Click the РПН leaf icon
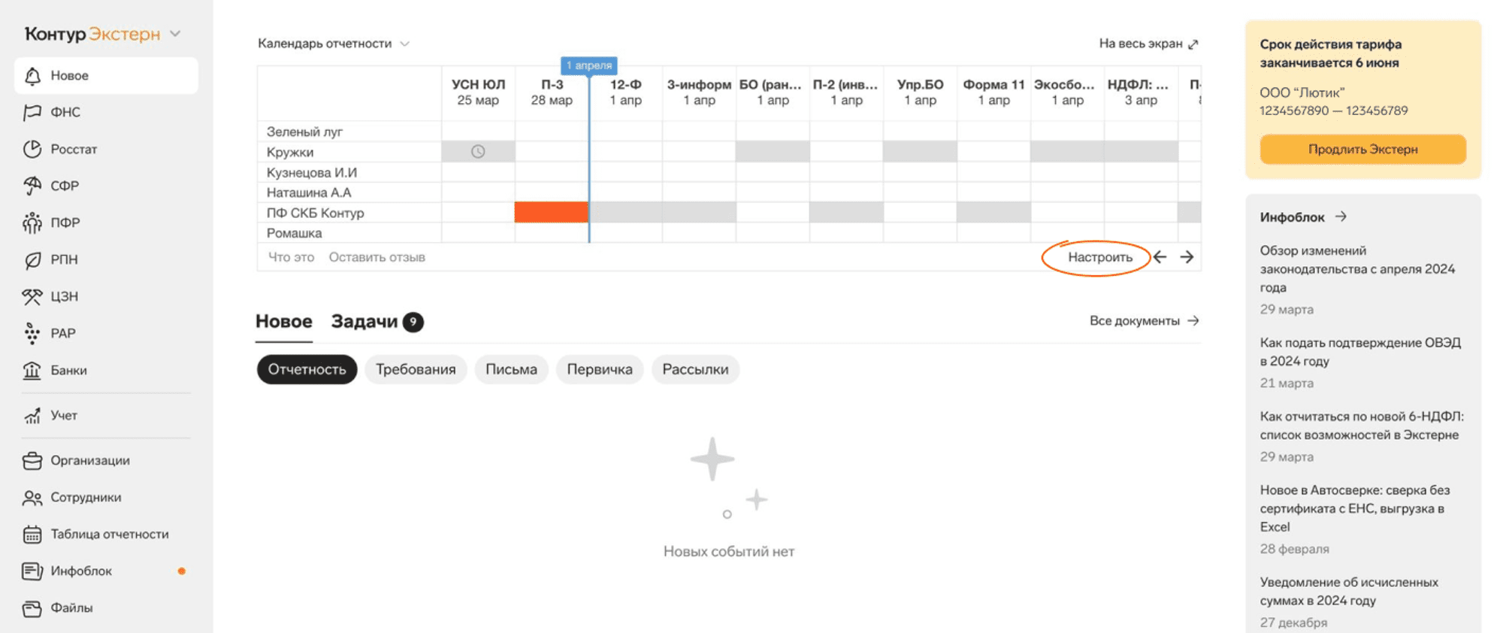1503x633 pixels. pos(32,260)
